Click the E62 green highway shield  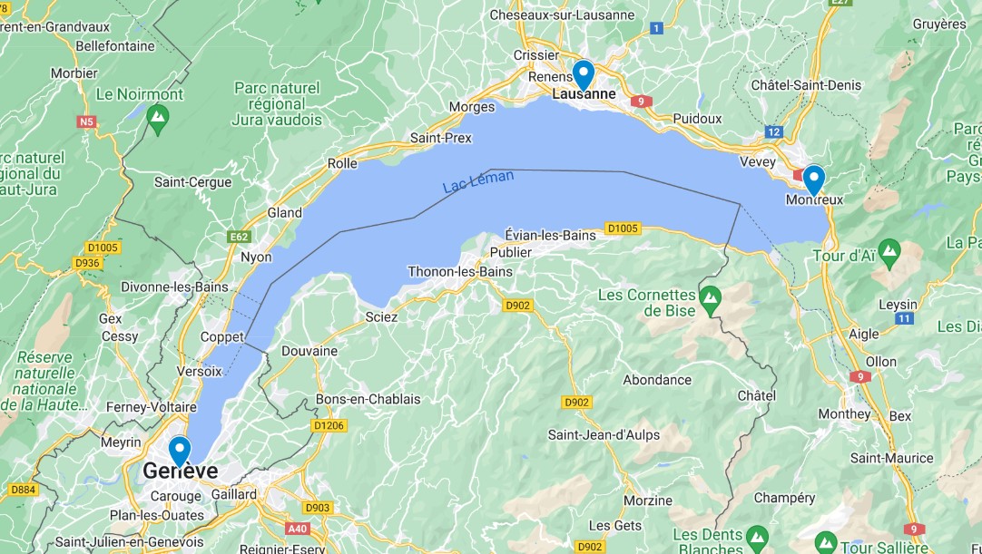240,237
